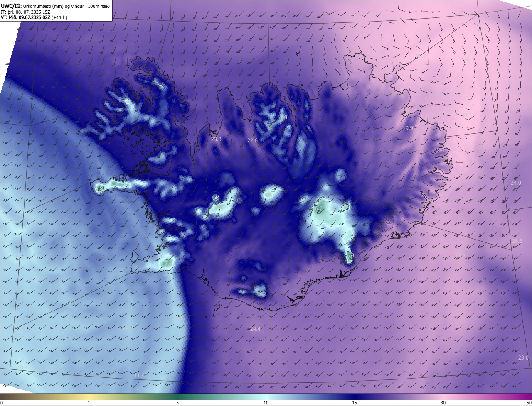
Task: Click the 30 tick on the color scale
Action: [x=443, y=403]
